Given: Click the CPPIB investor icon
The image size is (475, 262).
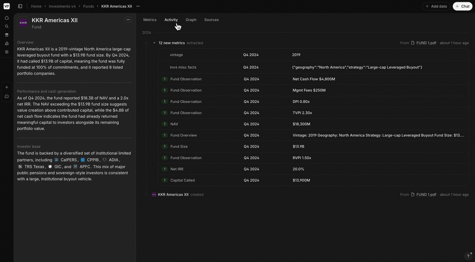Looking at the screenshot, I should coord(83,160).
